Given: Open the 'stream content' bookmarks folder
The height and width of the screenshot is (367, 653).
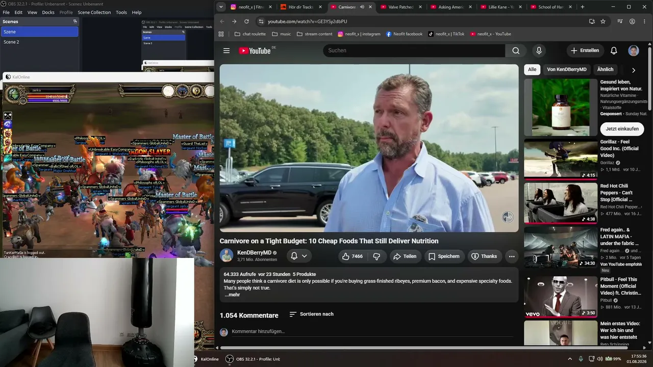Looking at the screenshot, I should (x=314, y=34).
